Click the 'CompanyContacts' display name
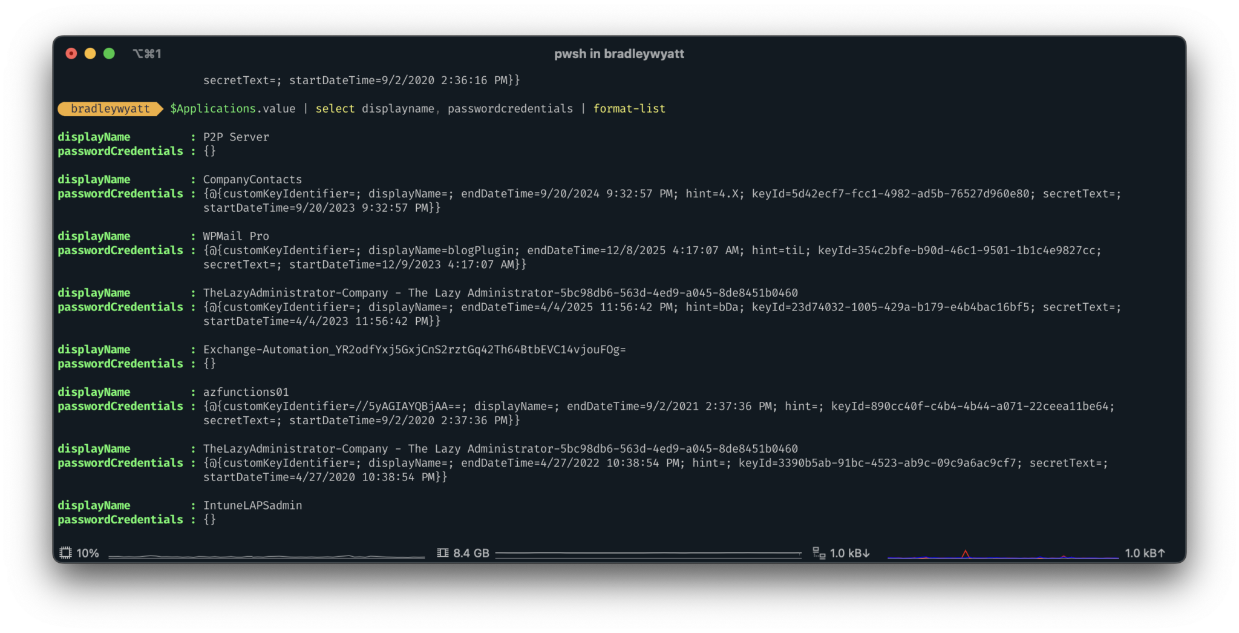This screenshot has height=633, width=1239. 252,179
